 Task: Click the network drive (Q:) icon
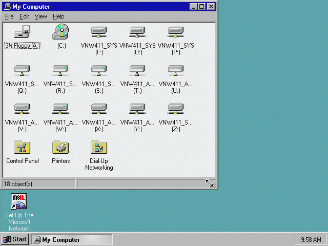22,71
